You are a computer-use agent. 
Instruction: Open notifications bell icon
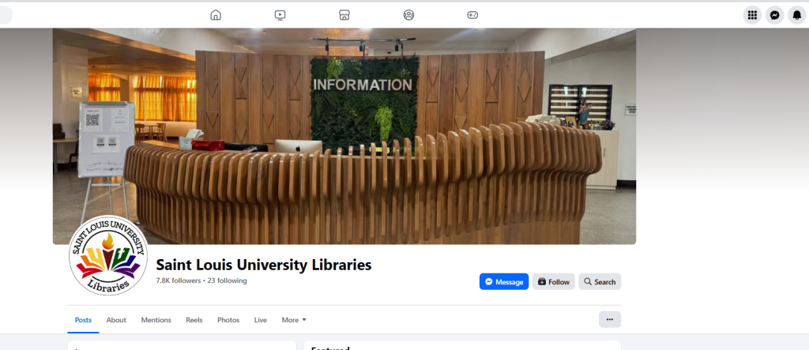(x=797, y=15)
